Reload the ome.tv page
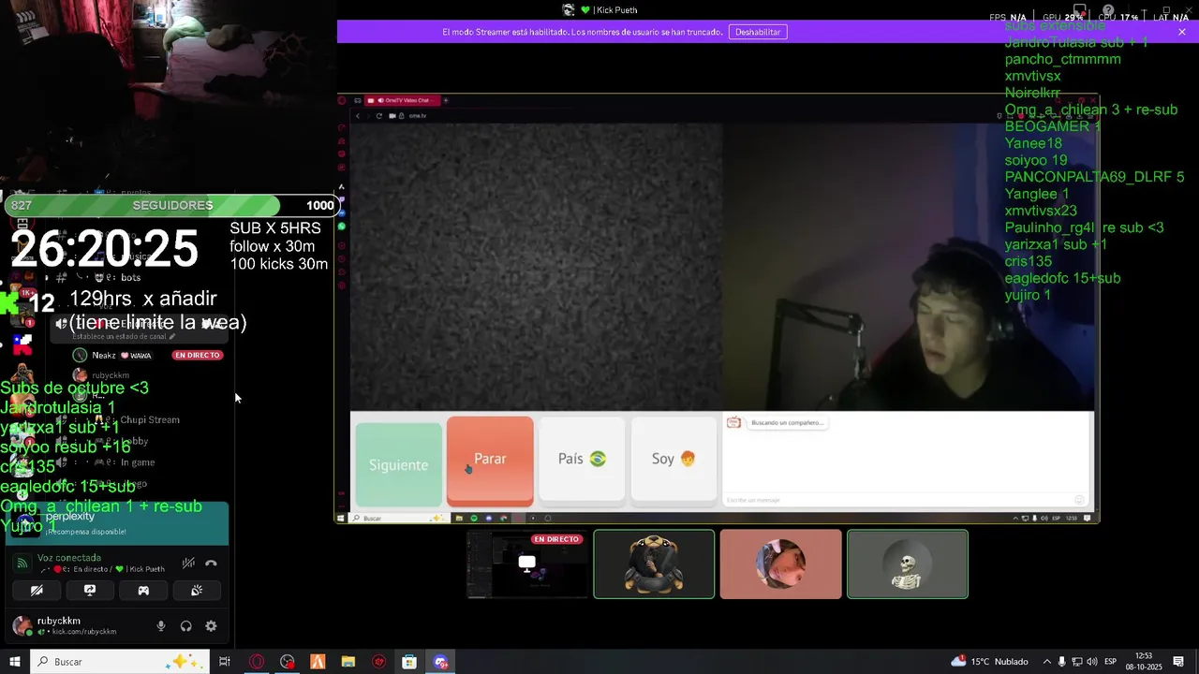1199x674 pixels. (x=378, y=115)
